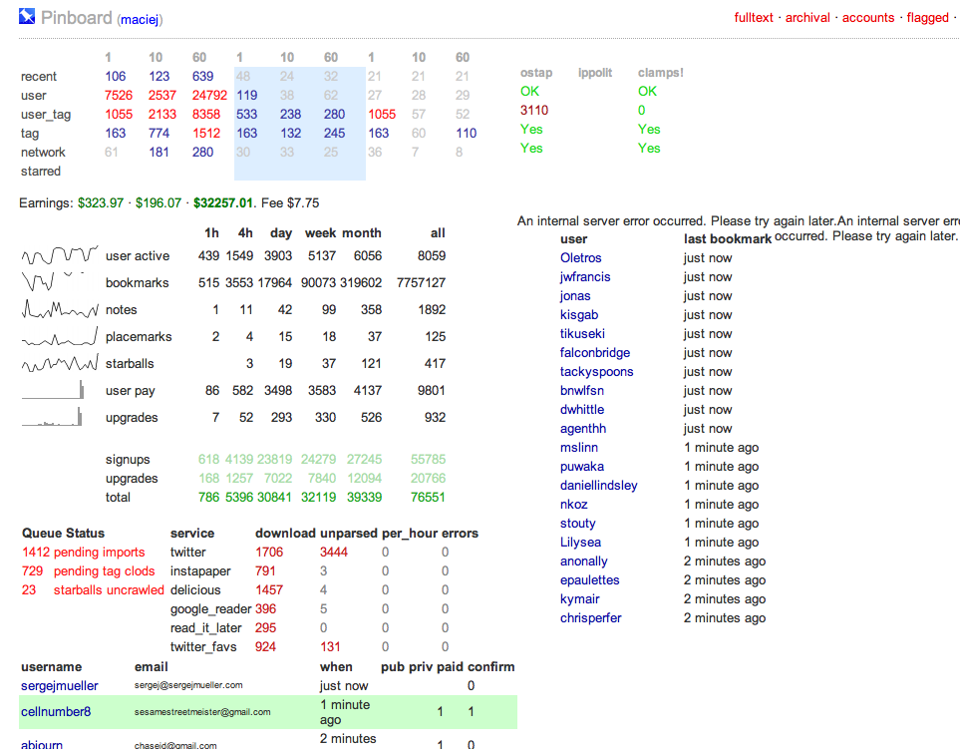Image resolution: width=960 pixels, height=749 pixels.
Task: Click the user pay sparkline graph
Action: [53, 390]
